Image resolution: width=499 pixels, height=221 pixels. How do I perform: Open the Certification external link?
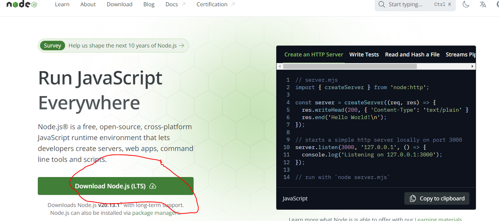tap(216, 4)
